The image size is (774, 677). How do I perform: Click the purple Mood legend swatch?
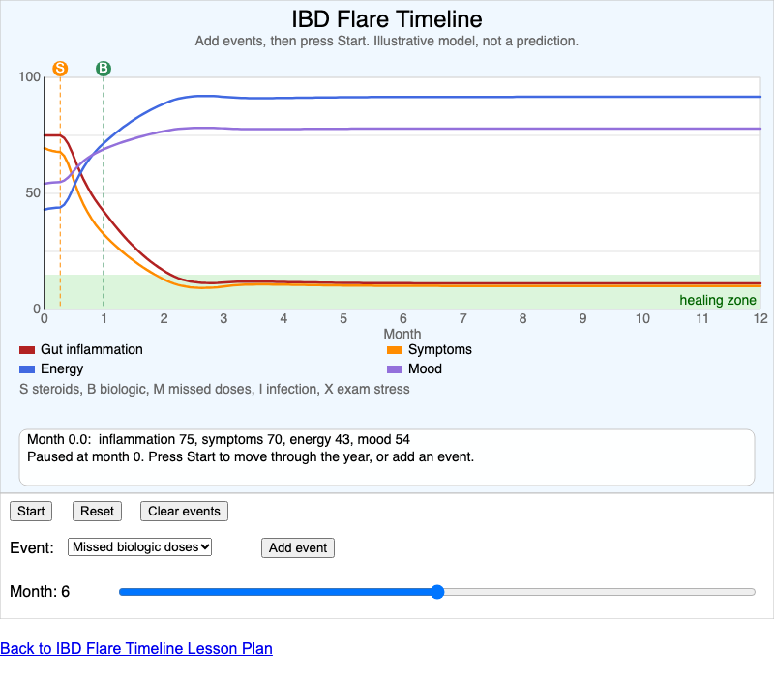(x=395, y=369)
